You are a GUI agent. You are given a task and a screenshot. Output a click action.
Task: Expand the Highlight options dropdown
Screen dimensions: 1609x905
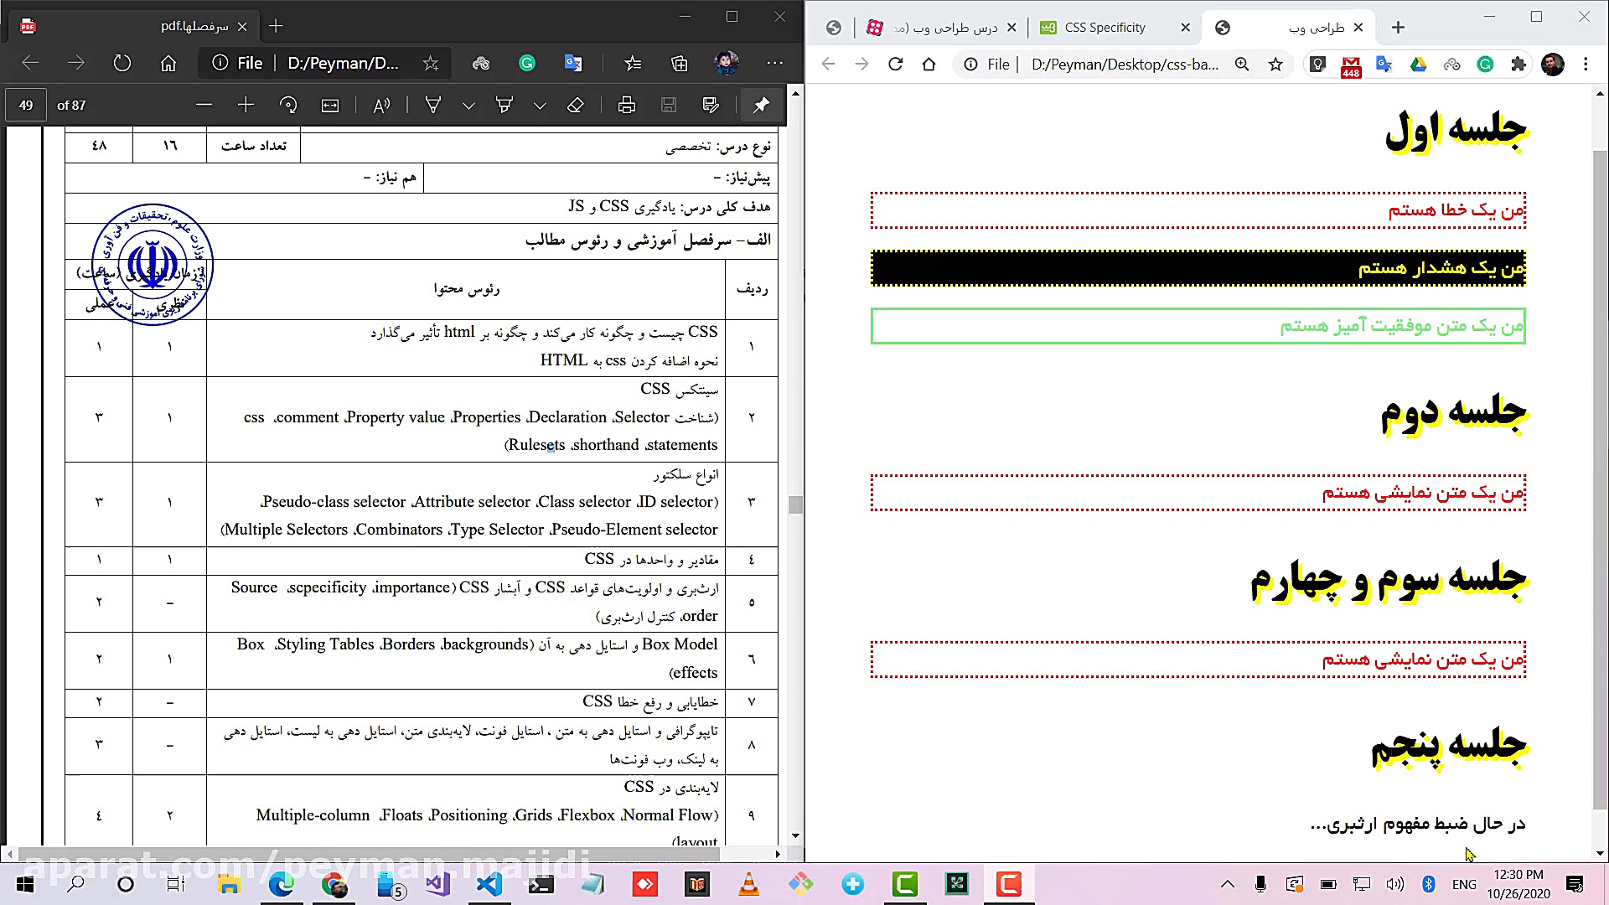tap(540, 106)
